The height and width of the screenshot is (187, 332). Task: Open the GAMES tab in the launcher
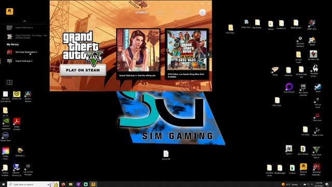pos(141,12)
